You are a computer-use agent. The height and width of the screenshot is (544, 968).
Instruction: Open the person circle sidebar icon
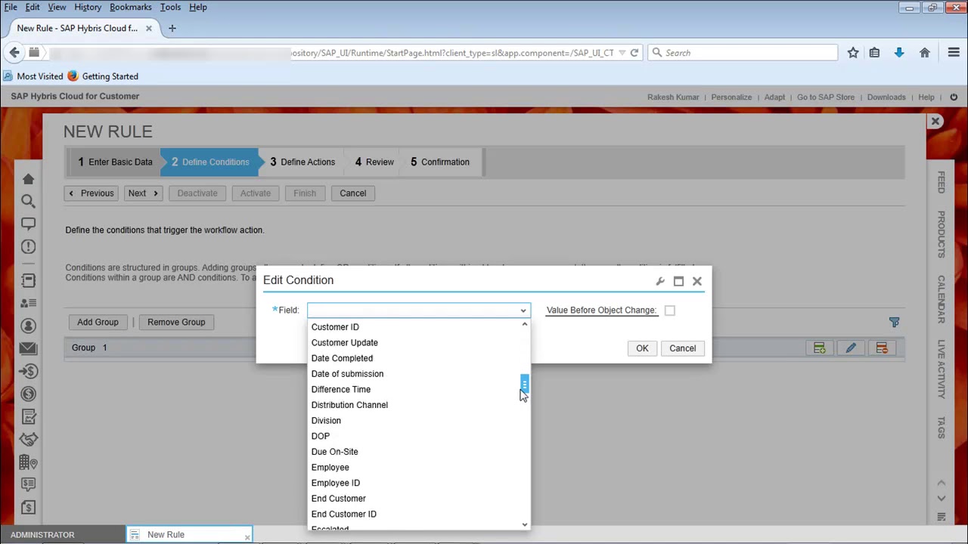[x=28, y=326]
